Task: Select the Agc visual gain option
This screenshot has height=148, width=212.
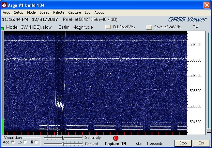Action: tap(13, 142)
